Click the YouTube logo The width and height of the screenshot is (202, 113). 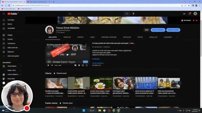click(x=12, y=14)
